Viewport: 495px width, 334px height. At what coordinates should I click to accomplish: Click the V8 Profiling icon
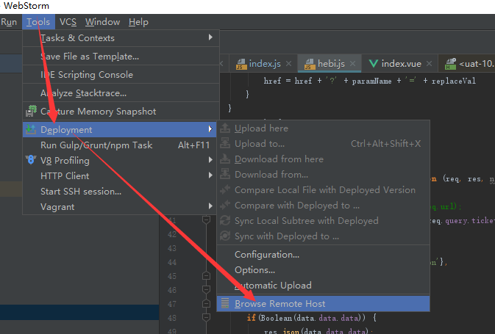31,160
